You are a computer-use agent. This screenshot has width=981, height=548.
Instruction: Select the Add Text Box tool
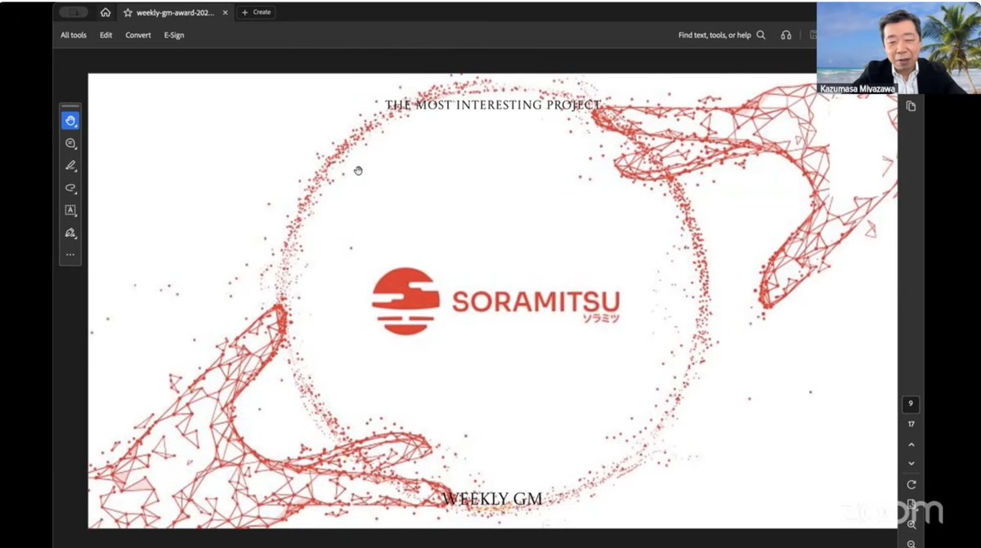pyautogui.click(x=70, y=210)
